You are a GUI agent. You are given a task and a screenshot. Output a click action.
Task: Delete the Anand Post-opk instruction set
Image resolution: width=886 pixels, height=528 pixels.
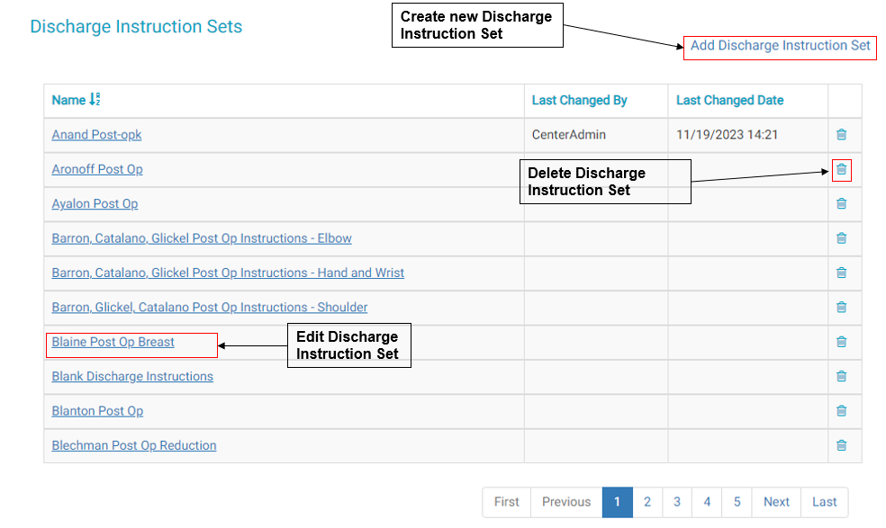click(841, 135)
